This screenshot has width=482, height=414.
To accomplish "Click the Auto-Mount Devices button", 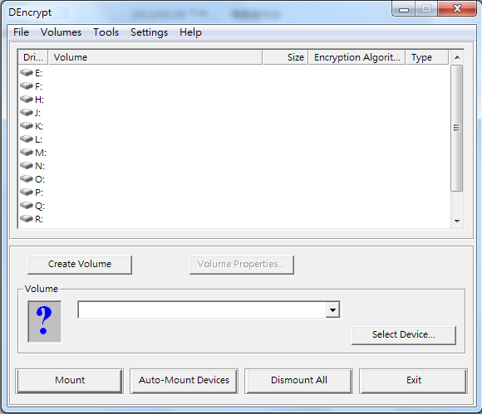I will [184, 381].
